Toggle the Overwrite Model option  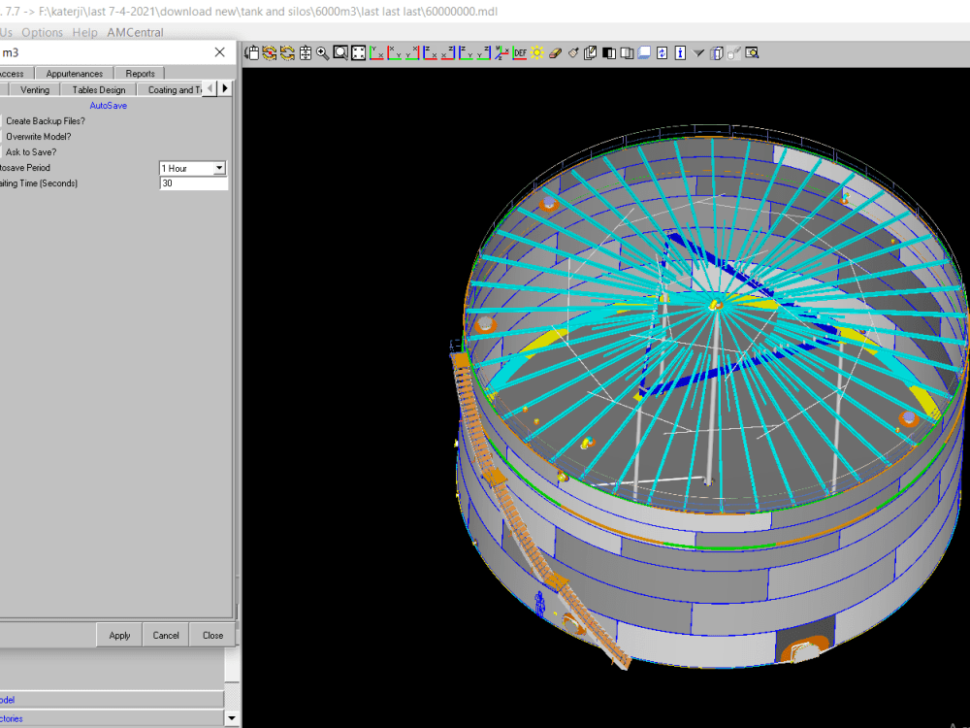click(x=3, y=136)
